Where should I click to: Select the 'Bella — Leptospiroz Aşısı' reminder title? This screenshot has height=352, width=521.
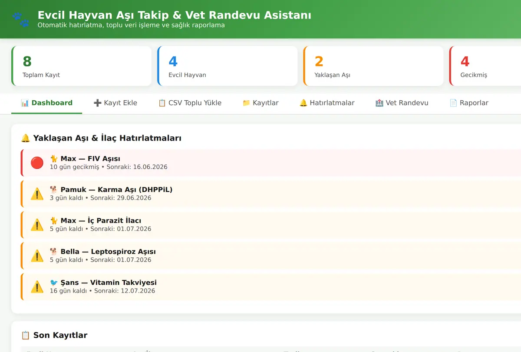coord(103,251)
